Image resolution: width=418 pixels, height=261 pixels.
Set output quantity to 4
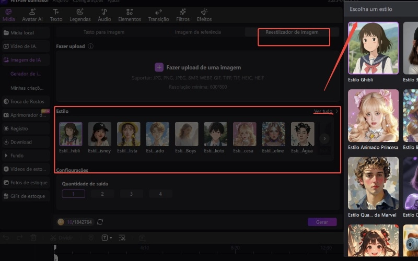point(160,194)
